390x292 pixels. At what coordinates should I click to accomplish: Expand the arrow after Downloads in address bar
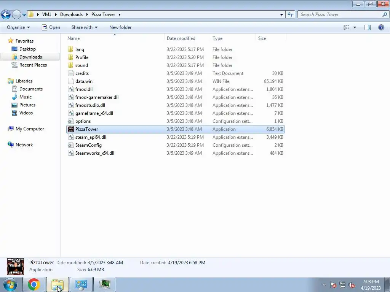(x=87, y=15)
